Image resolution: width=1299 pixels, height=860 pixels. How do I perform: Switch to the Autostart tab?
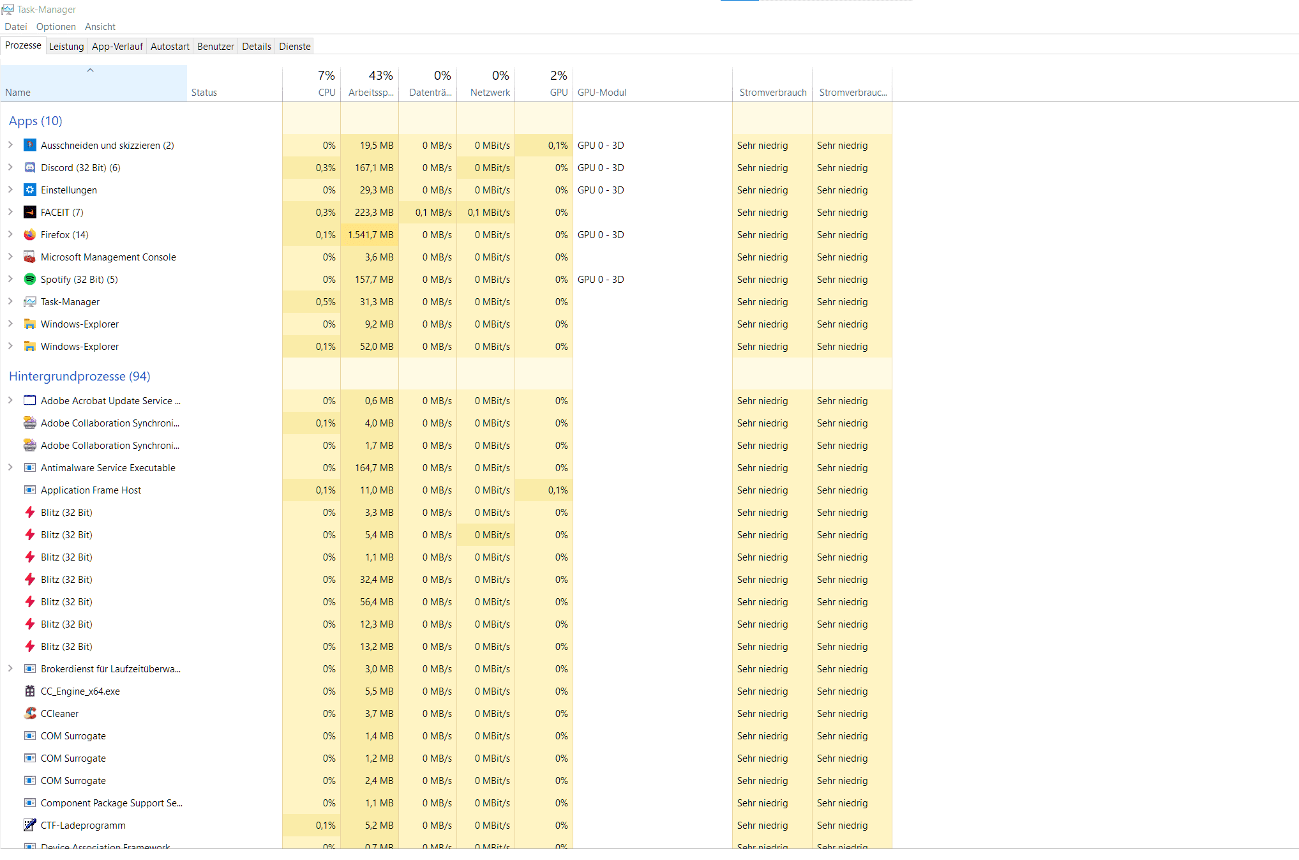[x=170, y=46]
